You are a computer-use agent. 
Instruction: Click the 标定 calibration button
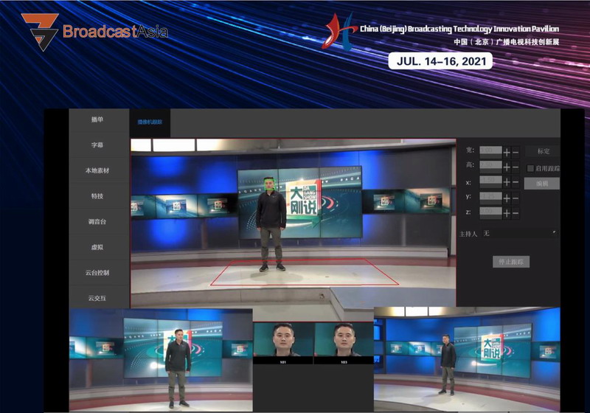(x=544, y=151)
